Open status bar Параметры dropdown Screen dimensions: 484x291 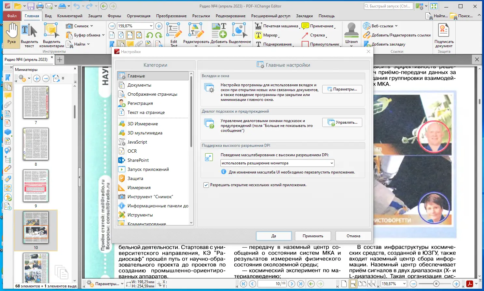[122, 284]
